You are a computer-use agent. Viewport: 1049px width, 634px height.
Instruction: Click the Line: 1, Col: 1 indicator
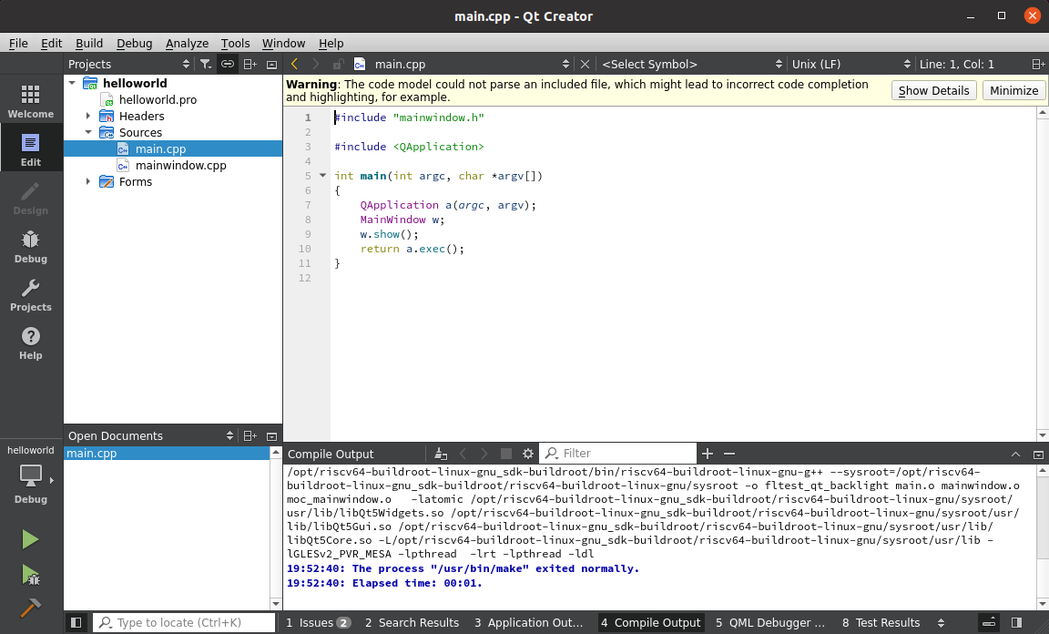(x=957, y=65)
